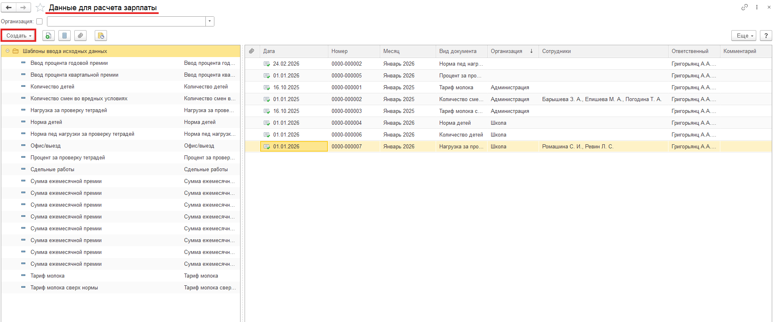Viewport: 773px width, 322px height.
Task: Select the Шаблоны ввода исходных данных root row
Action: pos(121,51)
